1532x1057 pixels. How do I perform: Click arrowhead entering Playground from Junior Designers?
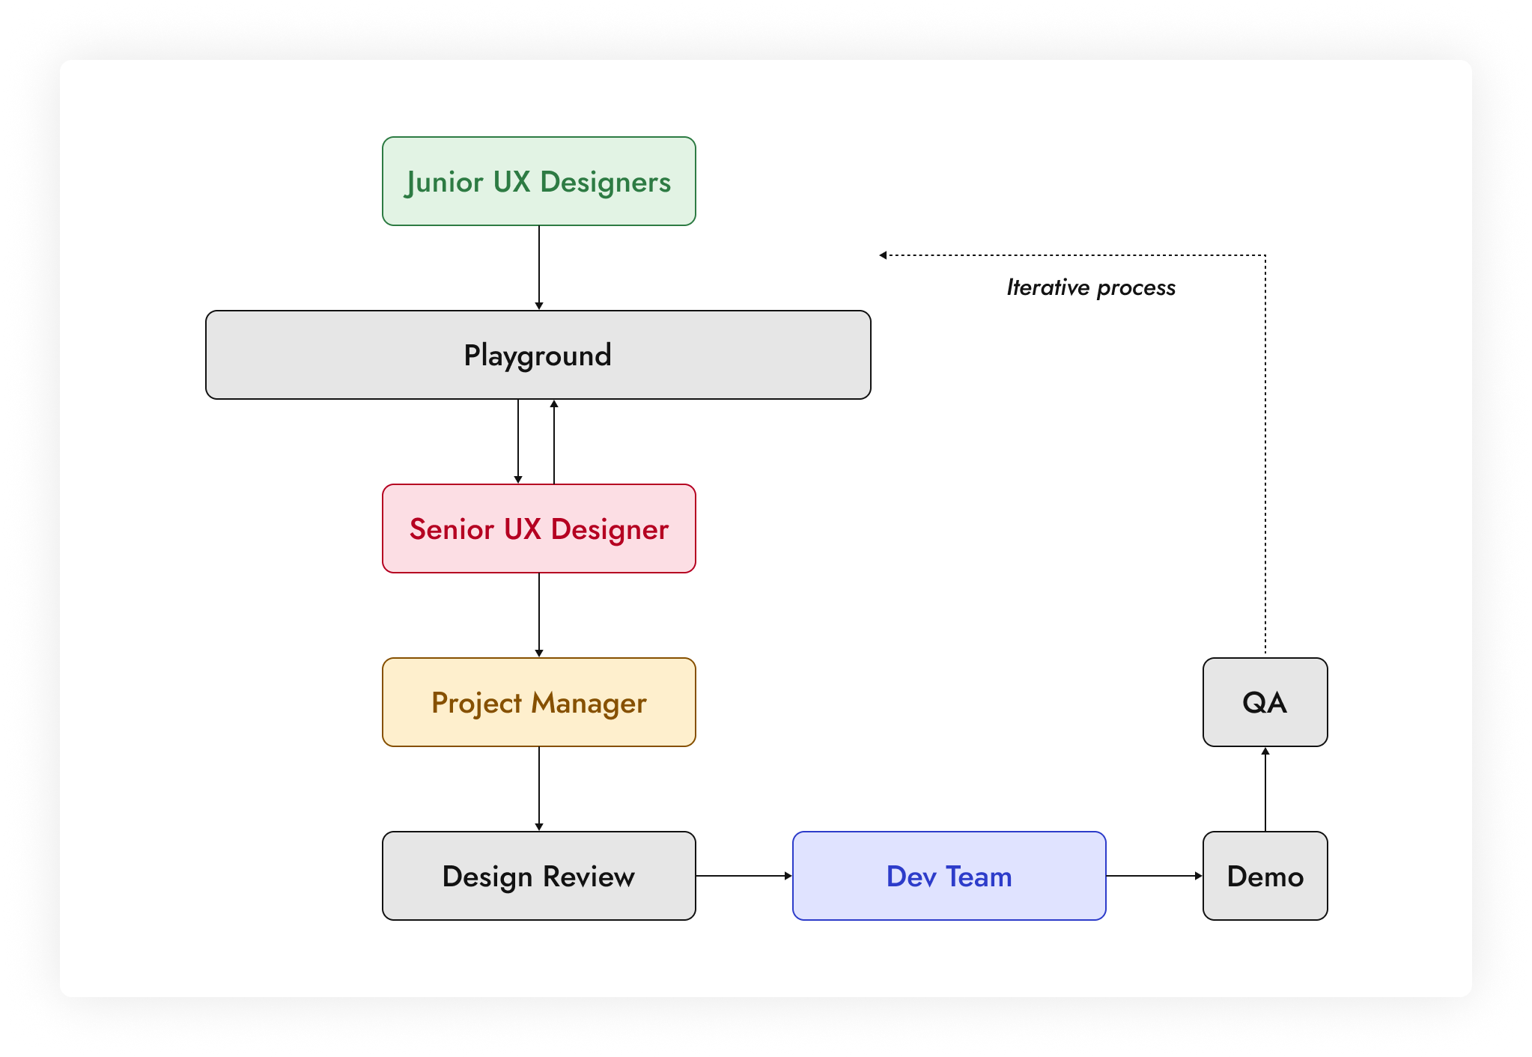(539, 305)
